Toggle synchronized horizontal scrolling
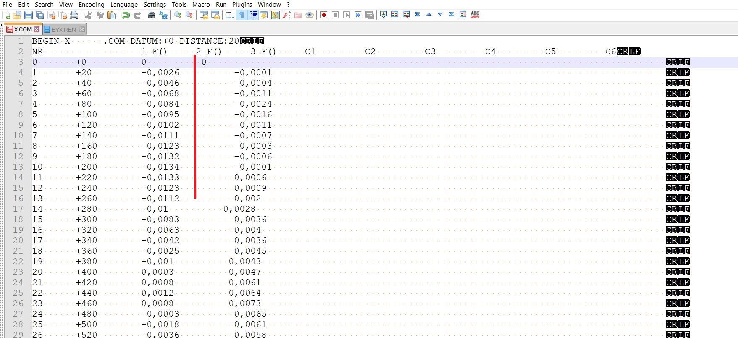This screenshot has width=738, height=338. click(x=215, y=16)
